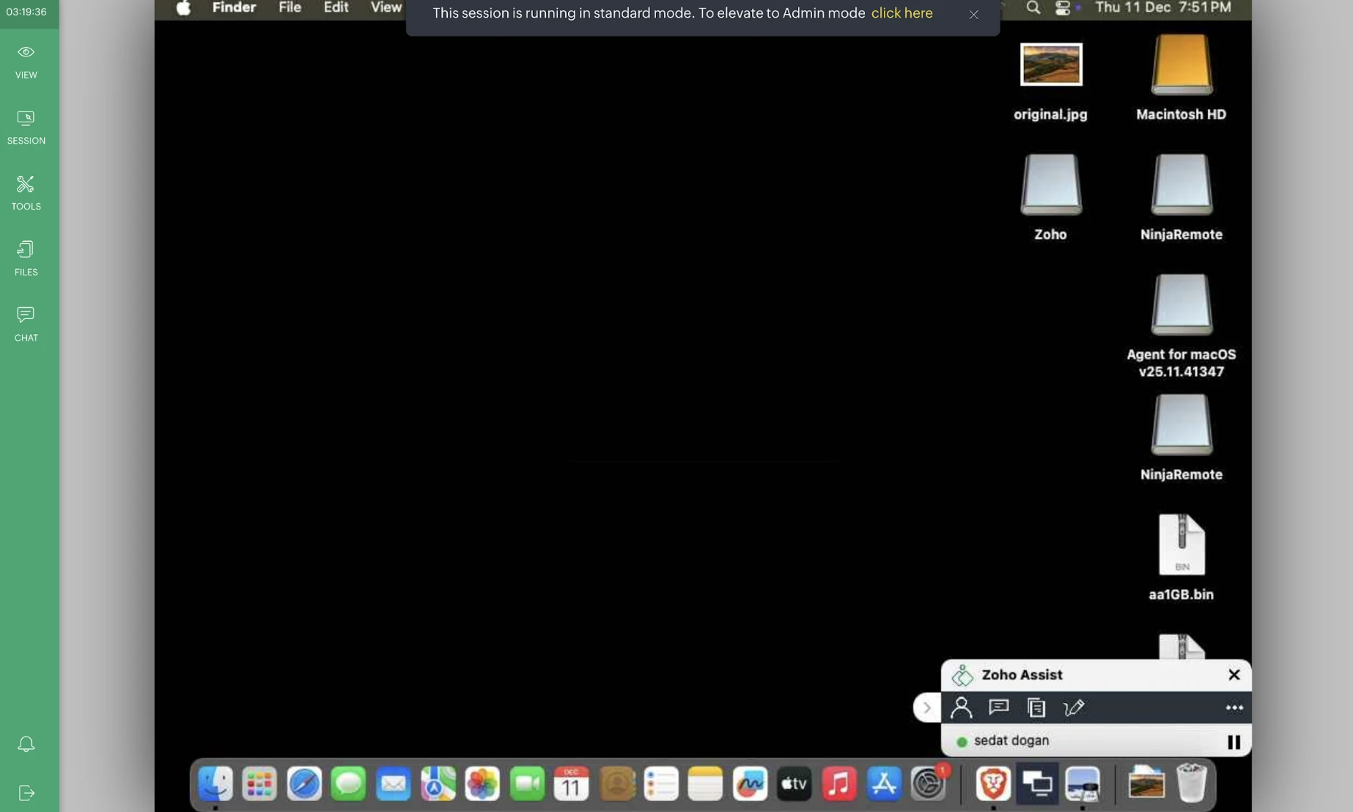
Task: Close the Zoho Assist widget
Action: [1234, 675]
